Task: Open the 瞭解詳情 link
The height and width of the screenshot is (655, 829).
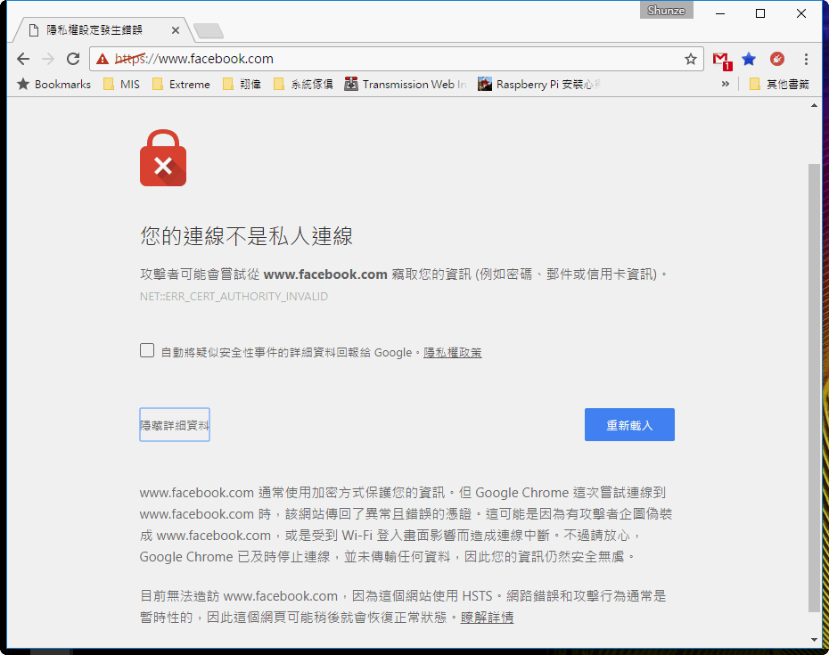Action: (487, 617)
